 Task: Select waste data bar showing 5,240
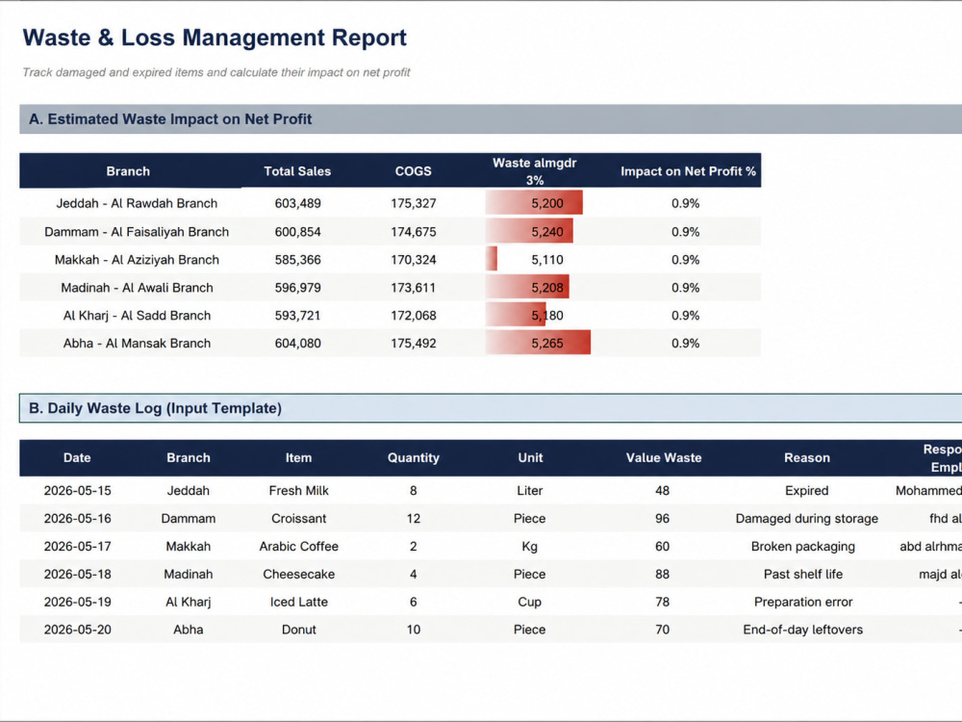tap(529, 232)
